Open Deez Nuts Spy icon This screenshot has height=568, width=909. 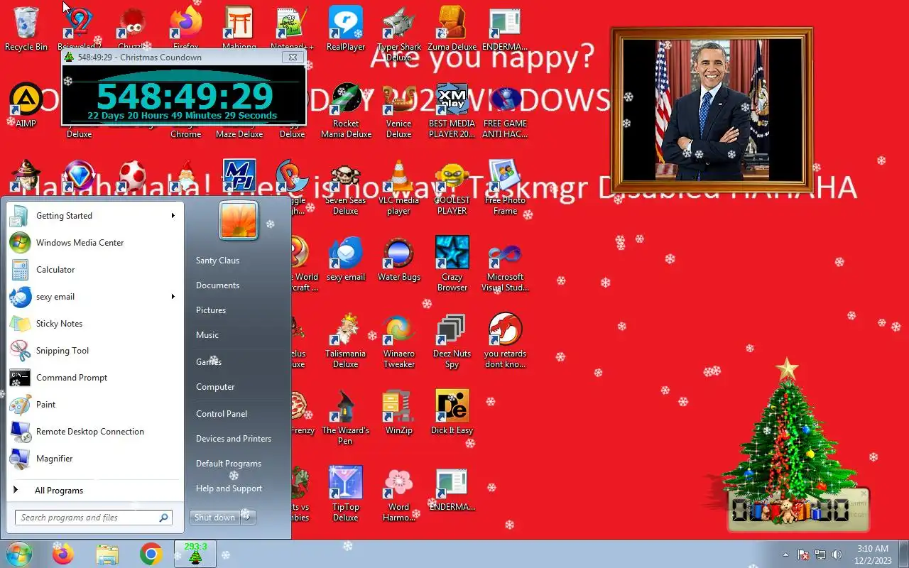[x=452, y=341]
